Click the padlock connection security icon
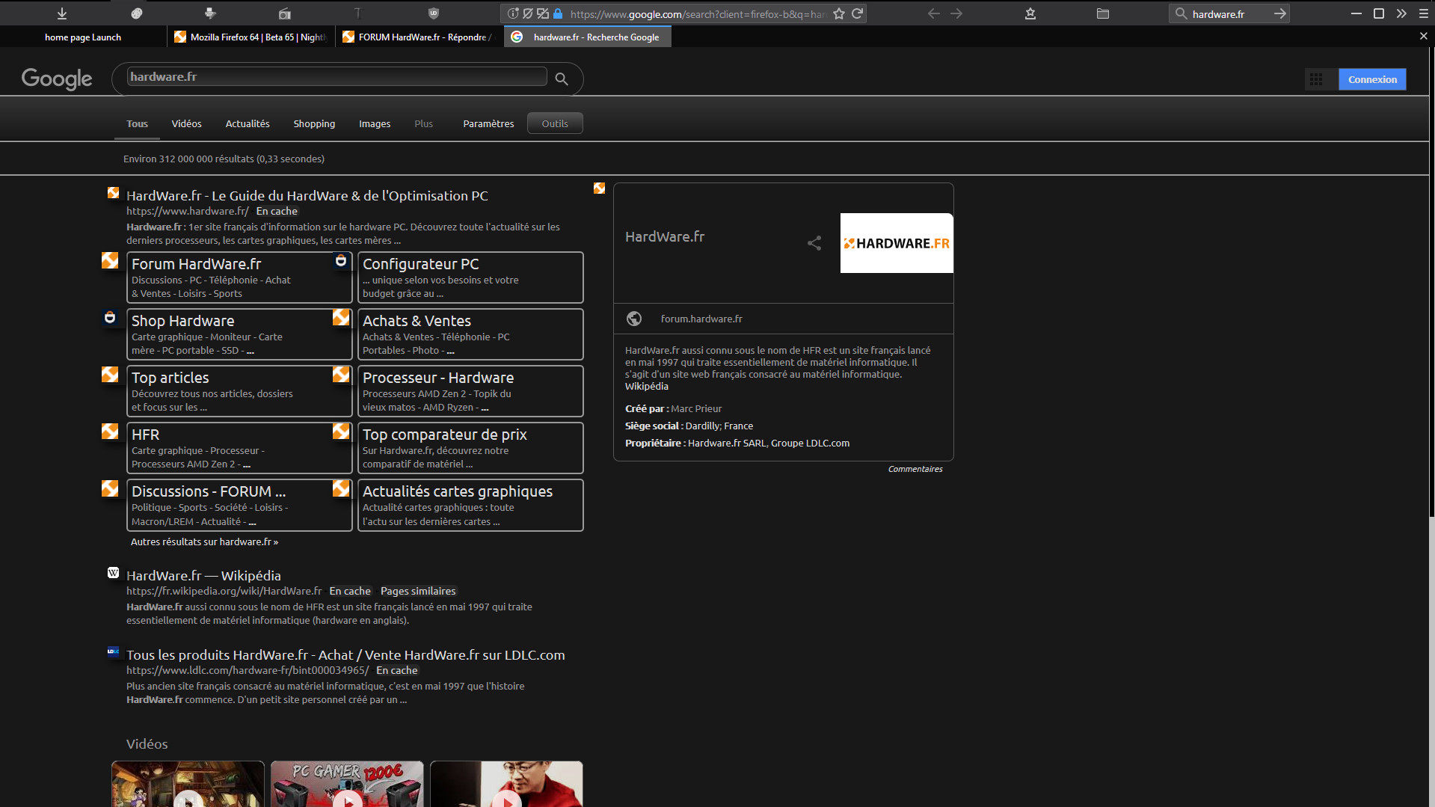Viewport: 1435px width, 807px height. coord(558,13)
